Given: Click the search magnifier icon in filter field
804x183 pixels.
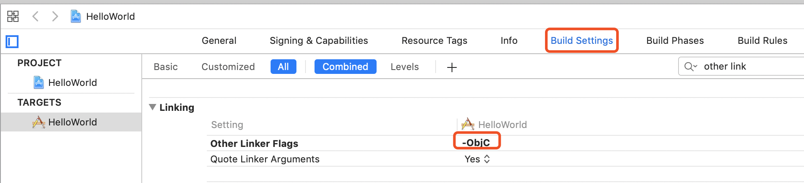Looking at the screenshot, I should click(x=688, y=67).
